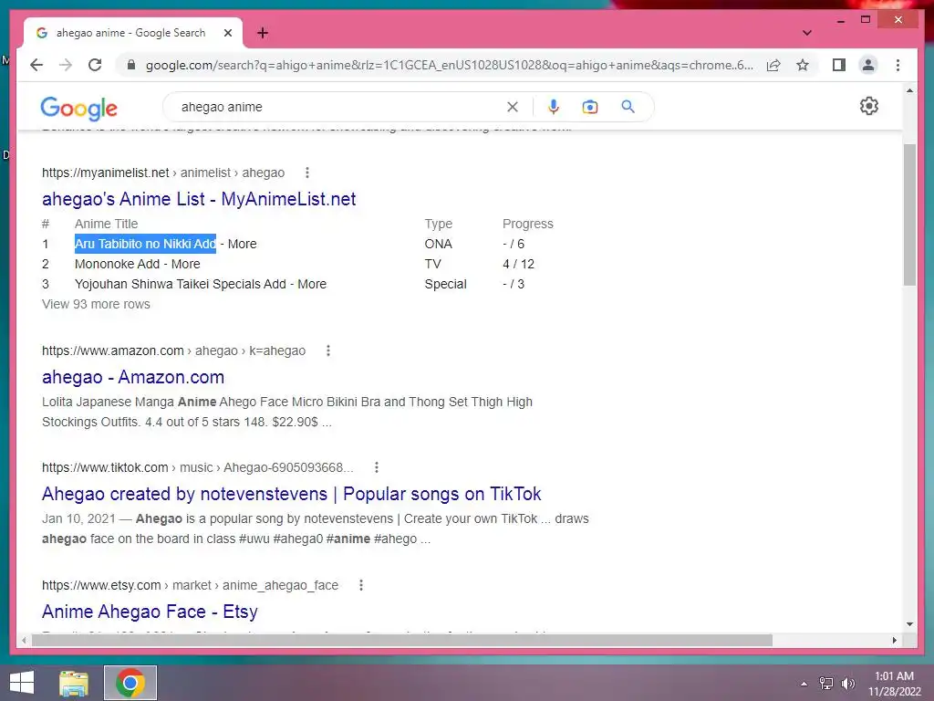
Task: Click into the Google search field
Action: pyautogui.click(x=339, y=107)
